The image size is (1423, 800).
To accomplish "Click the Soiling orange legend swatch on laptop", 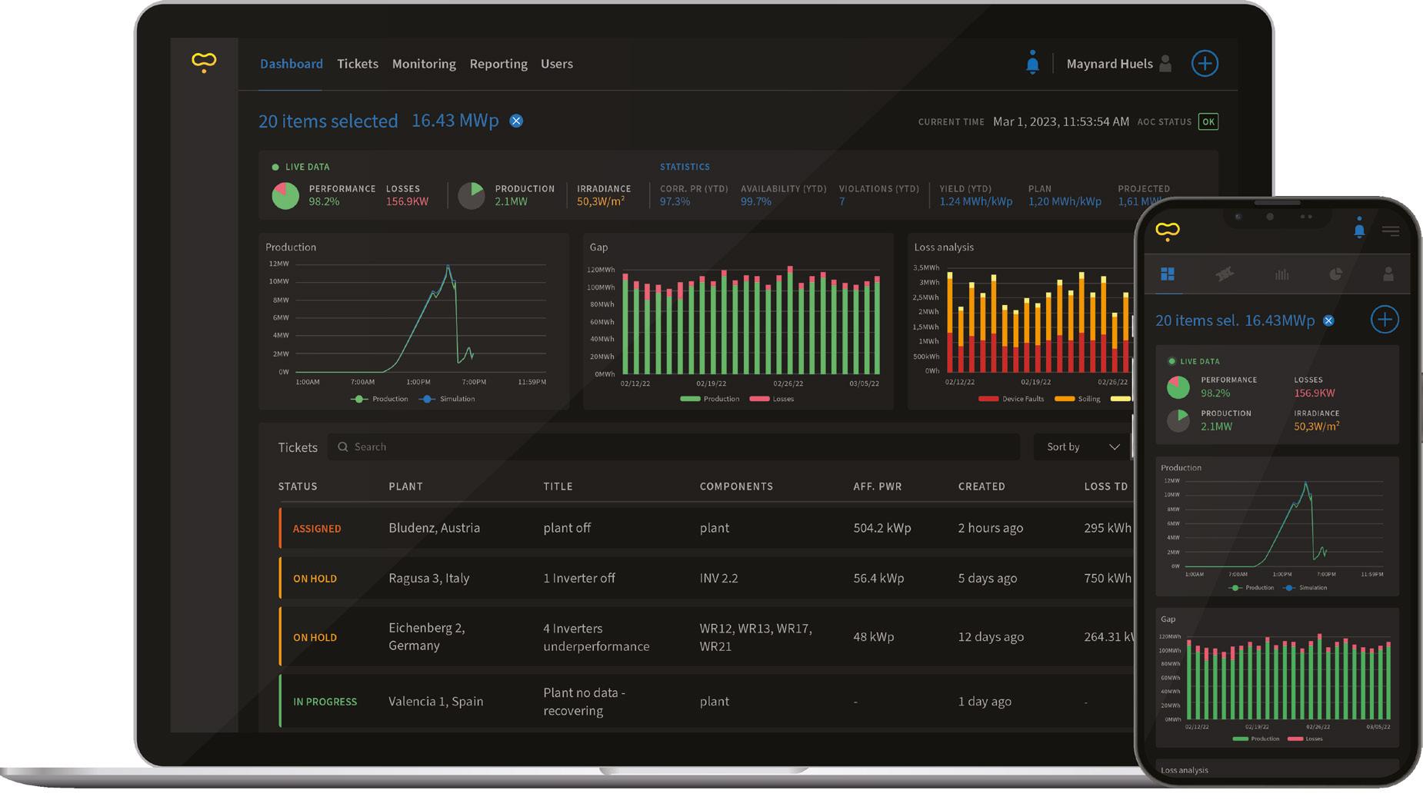I will tap(1065, 399).
